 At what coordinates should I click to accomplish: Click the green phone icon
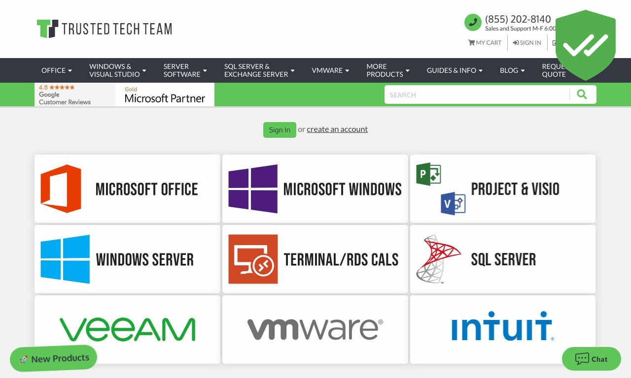tap(473, 22)
